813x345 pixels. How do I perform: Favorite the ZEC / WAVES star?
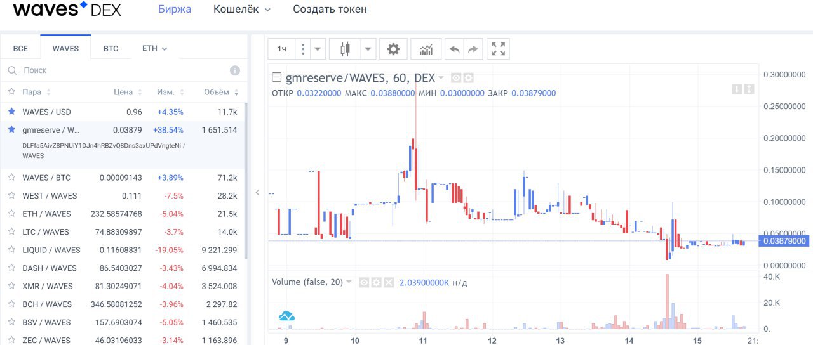tap(11, 341)
